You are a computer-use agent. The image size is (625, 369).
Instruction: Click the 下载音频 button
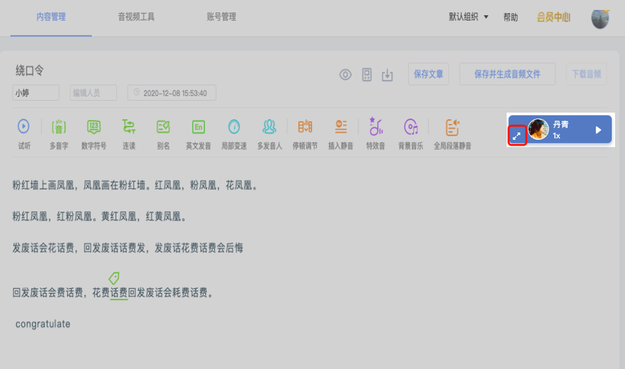tap(586, 74)
